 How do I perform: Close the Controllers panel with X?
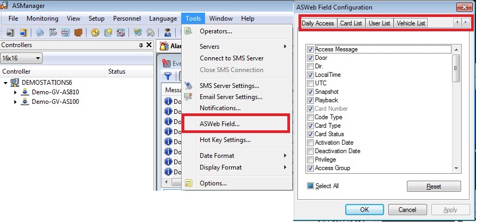point(149,45)
